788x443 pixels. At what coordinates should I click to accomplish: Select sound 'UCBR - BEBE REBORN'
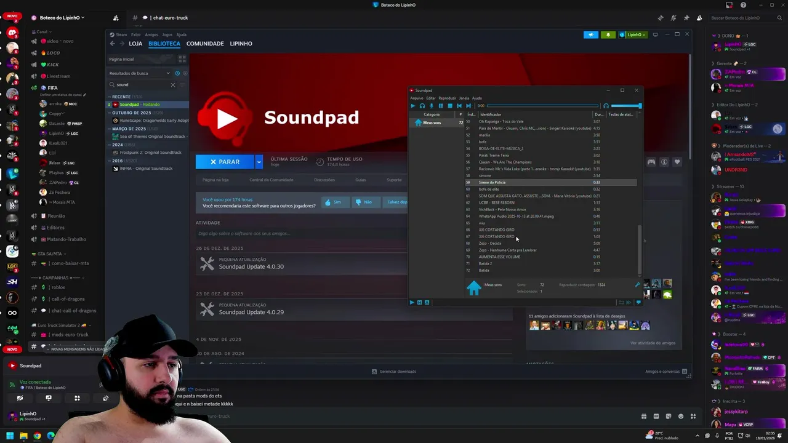pyautogui.click(x=496, y=202)
